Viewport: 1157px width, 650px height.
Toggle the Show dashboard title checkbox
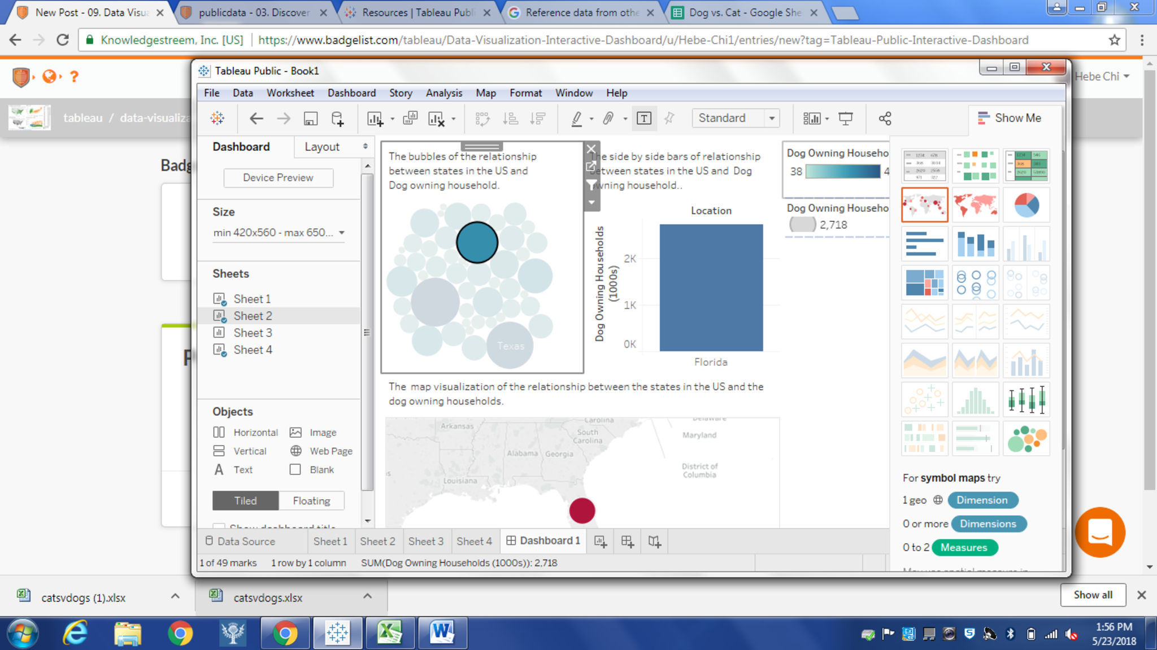219,526
